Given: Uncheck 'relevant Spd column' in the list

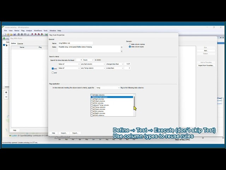Looking at the screenshot, I should tap(92, 97).
